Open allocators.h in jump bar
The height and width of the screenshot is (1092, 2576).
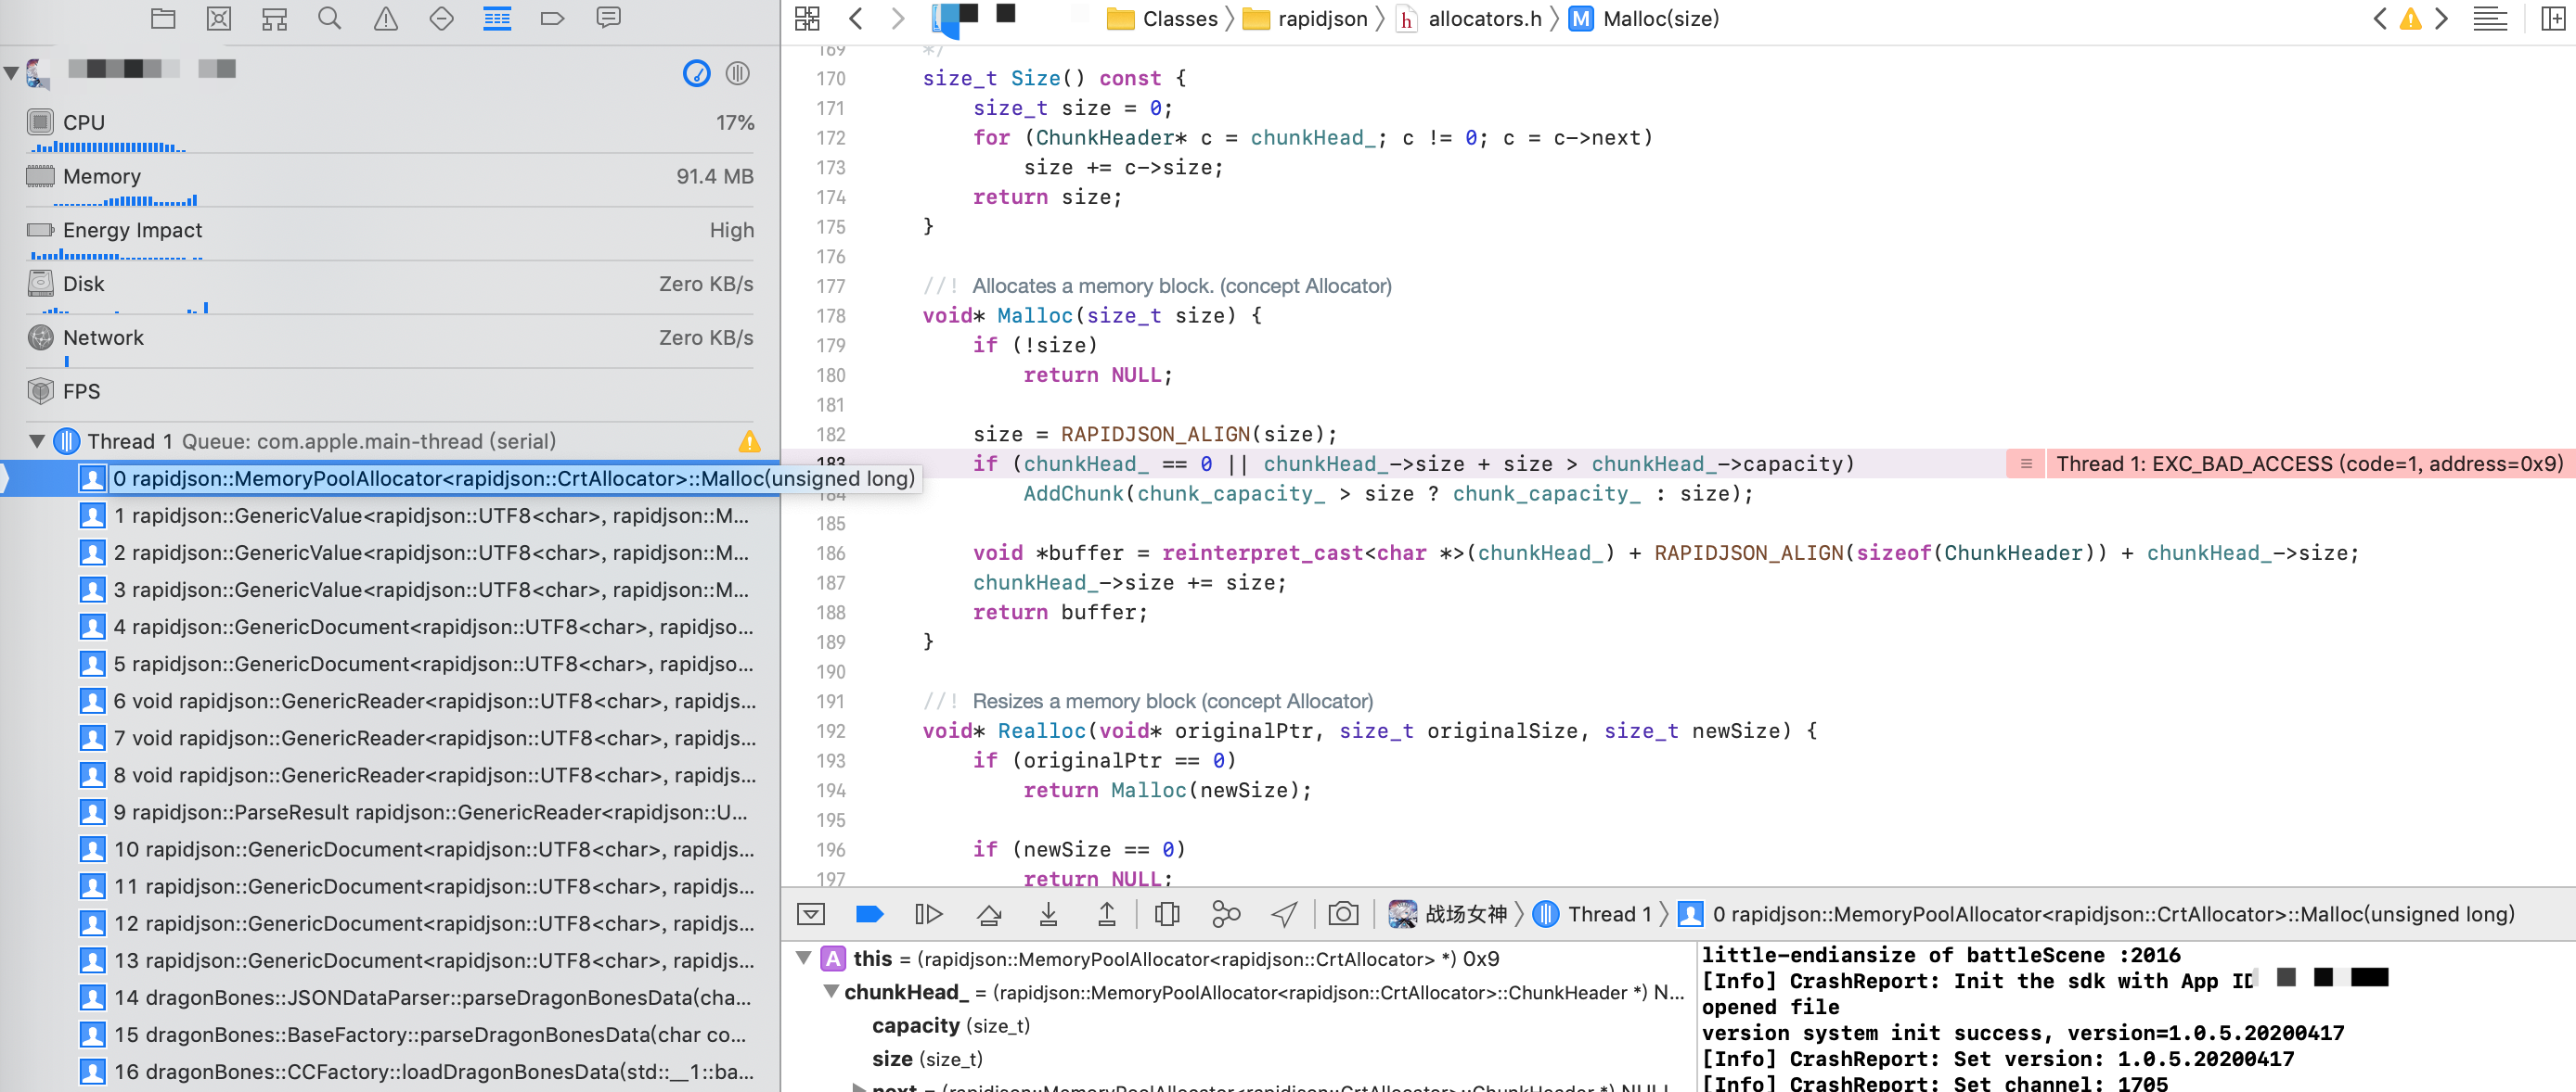pyautogui.click(x=1483, y=19)
